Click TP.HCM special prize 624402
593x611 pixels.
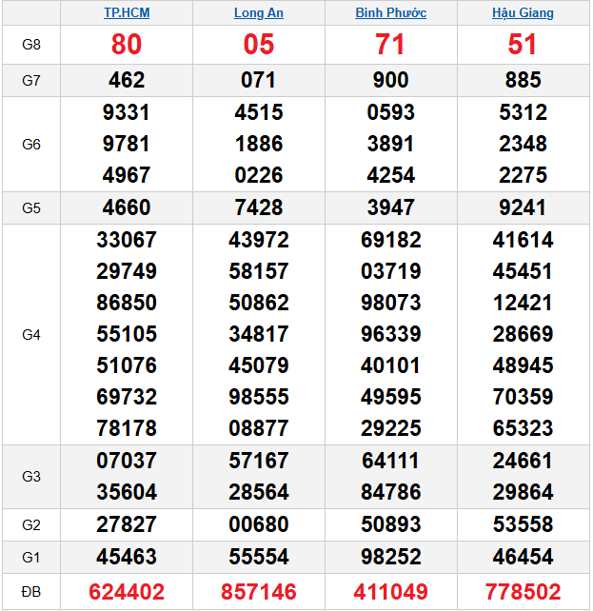[x=127, y=592]
